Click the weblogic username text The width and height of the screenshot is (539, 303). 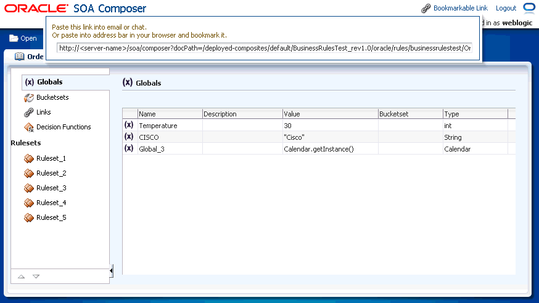click(x=517, y=23)
